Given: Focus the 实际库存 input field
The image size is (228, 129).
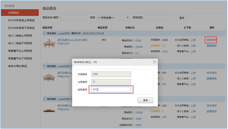Looking at the screenshot, I should pos(111,90).
